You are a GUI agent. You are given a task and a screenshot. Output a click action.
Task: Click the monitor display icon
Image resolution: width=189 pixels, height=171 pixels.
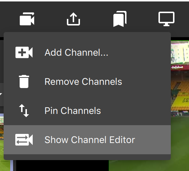tap(166, 19)
